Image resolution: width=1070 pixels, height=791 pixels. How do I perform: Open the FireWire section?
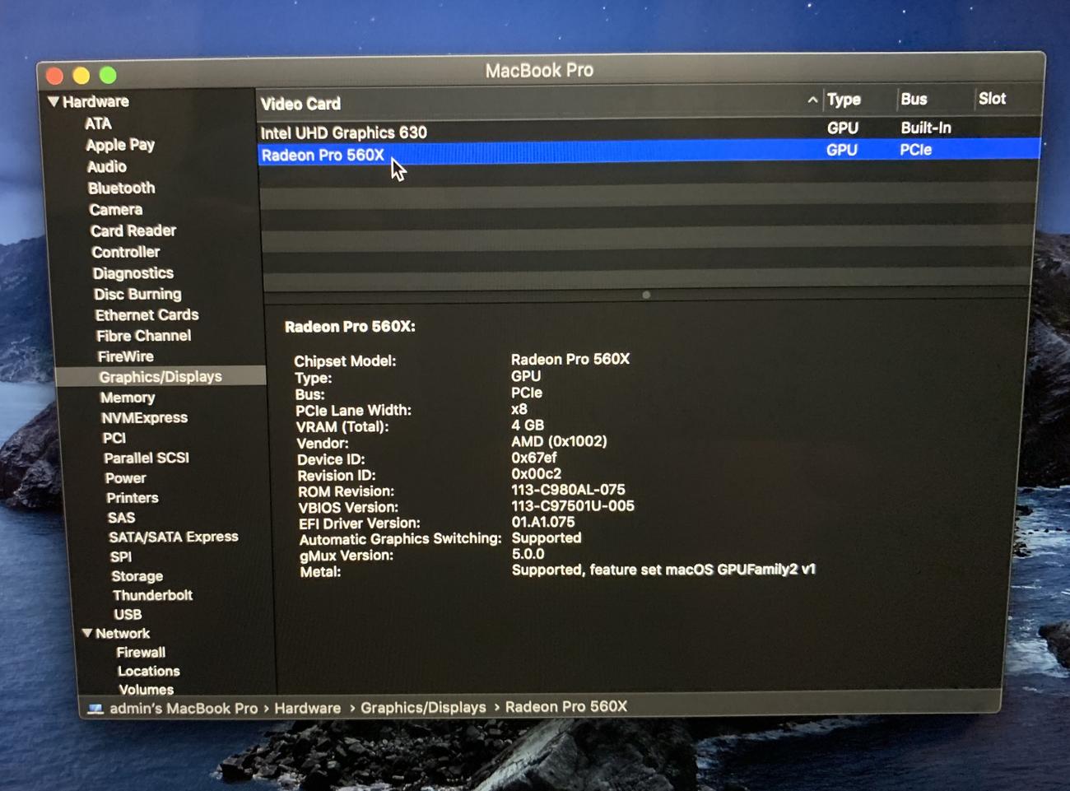pos(126,356)
